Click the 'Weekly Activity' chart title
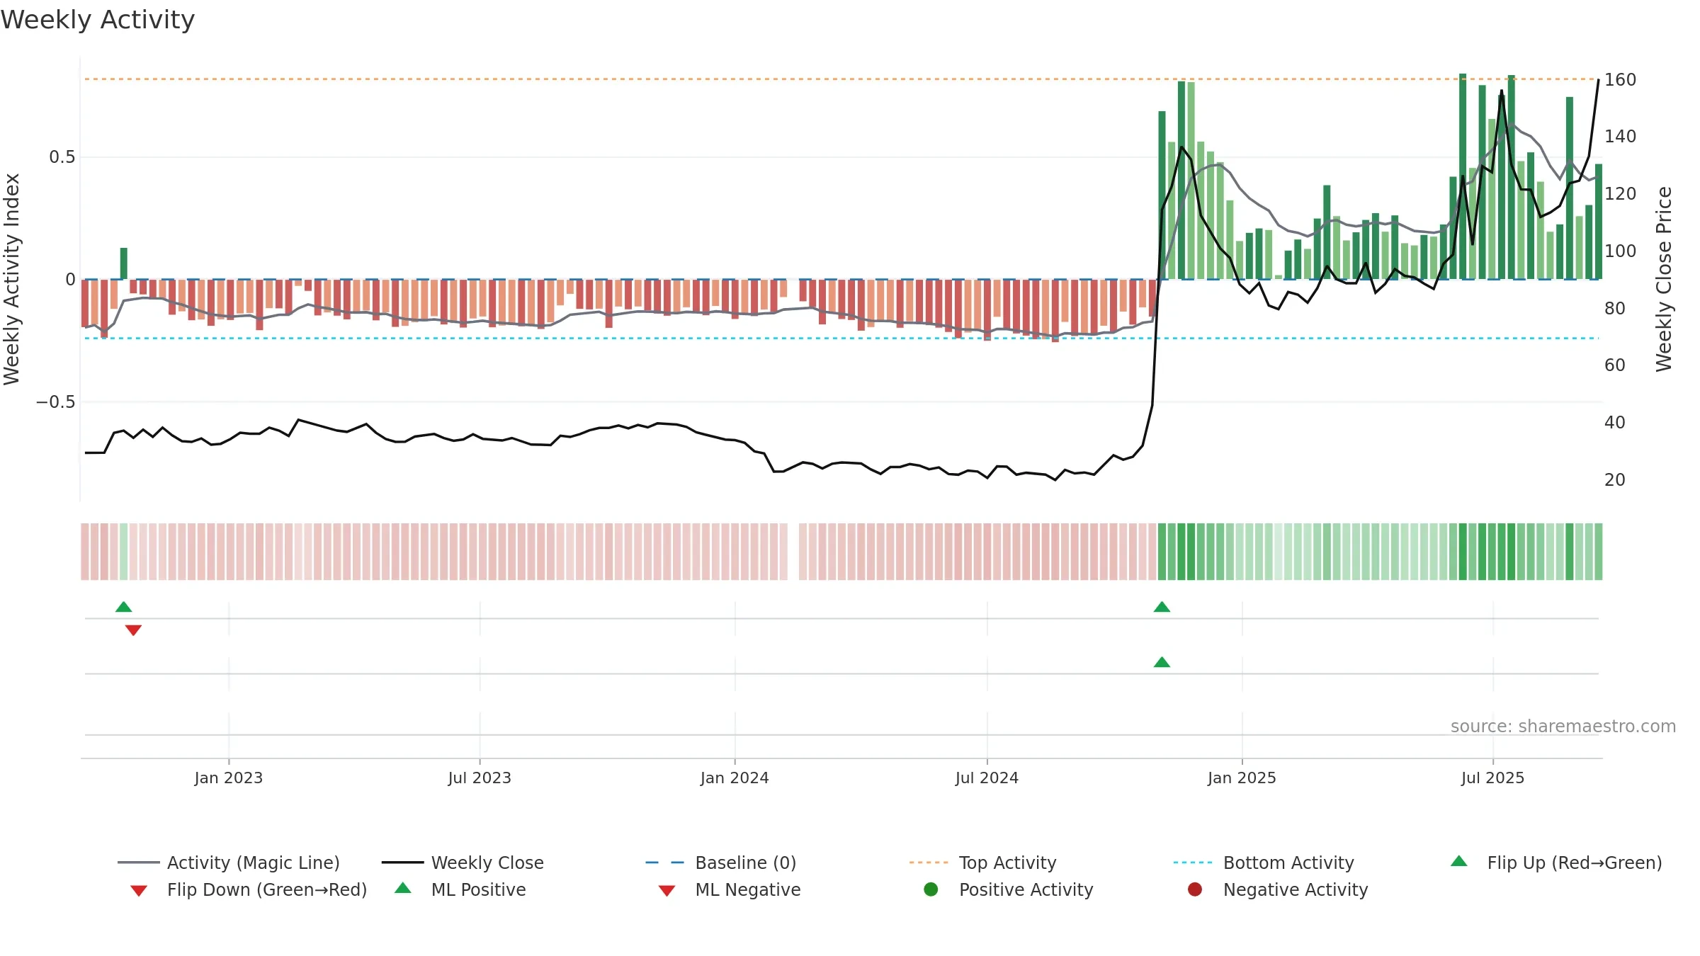Viewport: 1700px width, 956px height. pyautogui.click(x=98, y=20)
